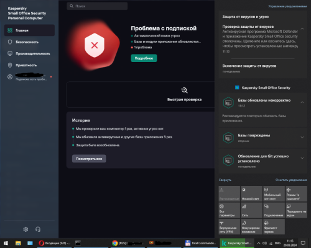Toggle the Расположение quick action tile
The image size is (311, 248).
229,193
